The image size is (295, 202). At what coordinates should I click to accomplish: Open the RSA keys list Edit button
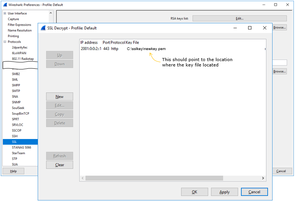click(239, 18)
